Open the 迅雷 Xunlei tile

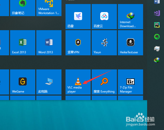tap(78, 17)
